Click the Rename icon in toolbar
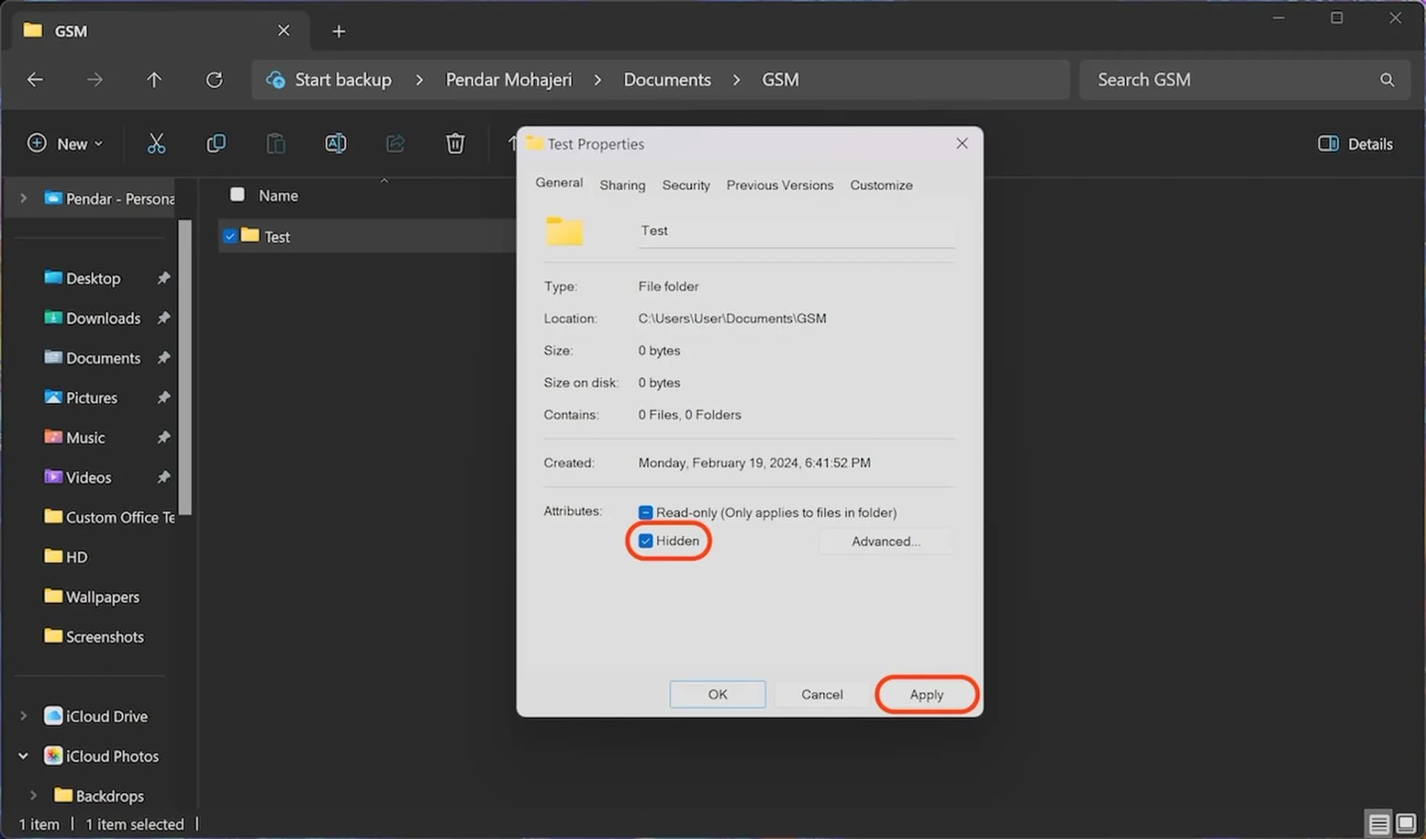Image resolution: width=1426 pixels, height=839 pixels. pos(336,143)
